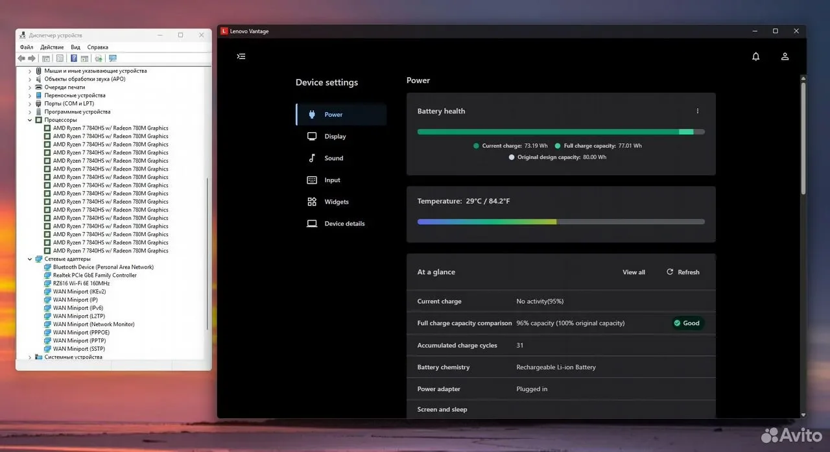
Task: Open the Вид menu
Action: point(76,47)
